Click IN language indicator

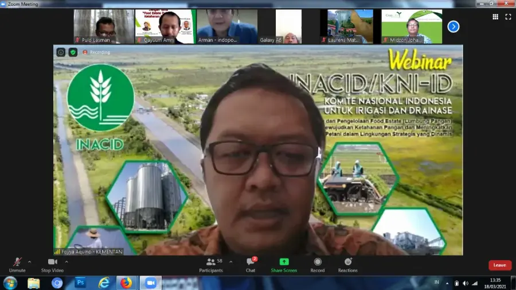point(436,282)
